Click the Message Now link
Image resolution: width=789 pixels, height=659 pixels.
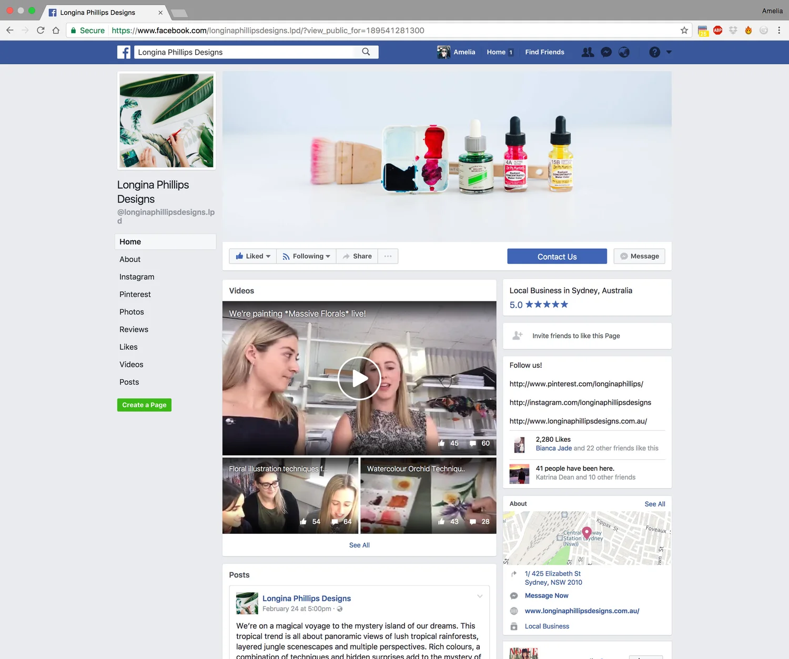point(547,596)
